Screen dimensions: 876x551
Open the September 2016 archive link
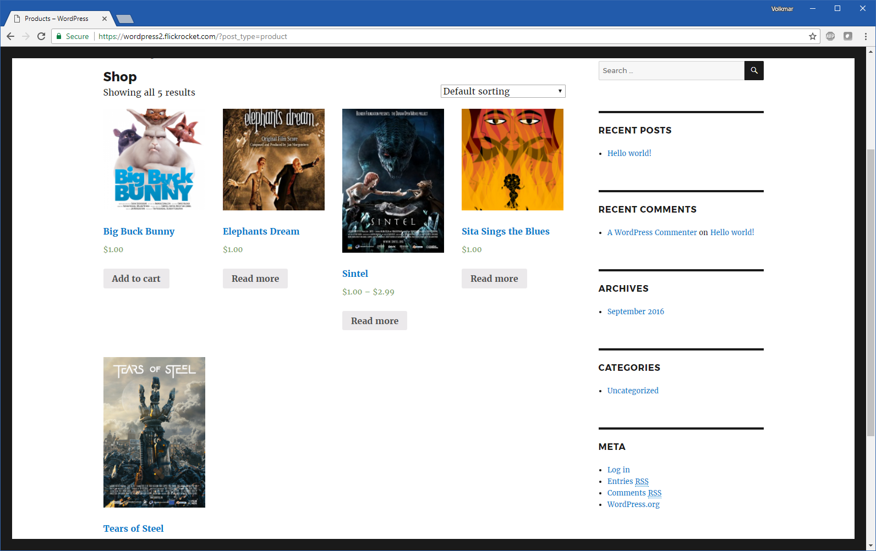[x=636, y=311]
